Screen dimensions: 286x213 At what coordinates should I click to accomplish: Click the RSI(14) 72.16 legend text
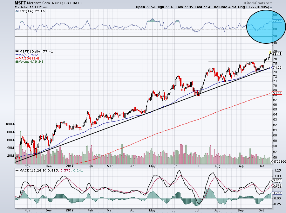[x=32, y=11]
